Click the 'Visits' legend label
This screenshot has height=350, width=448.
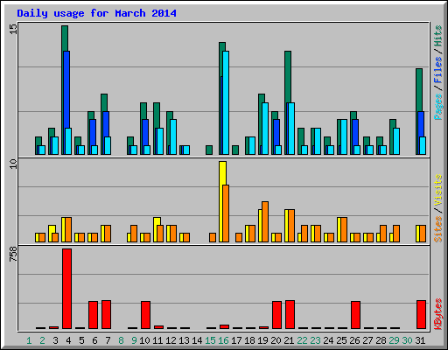438,191
